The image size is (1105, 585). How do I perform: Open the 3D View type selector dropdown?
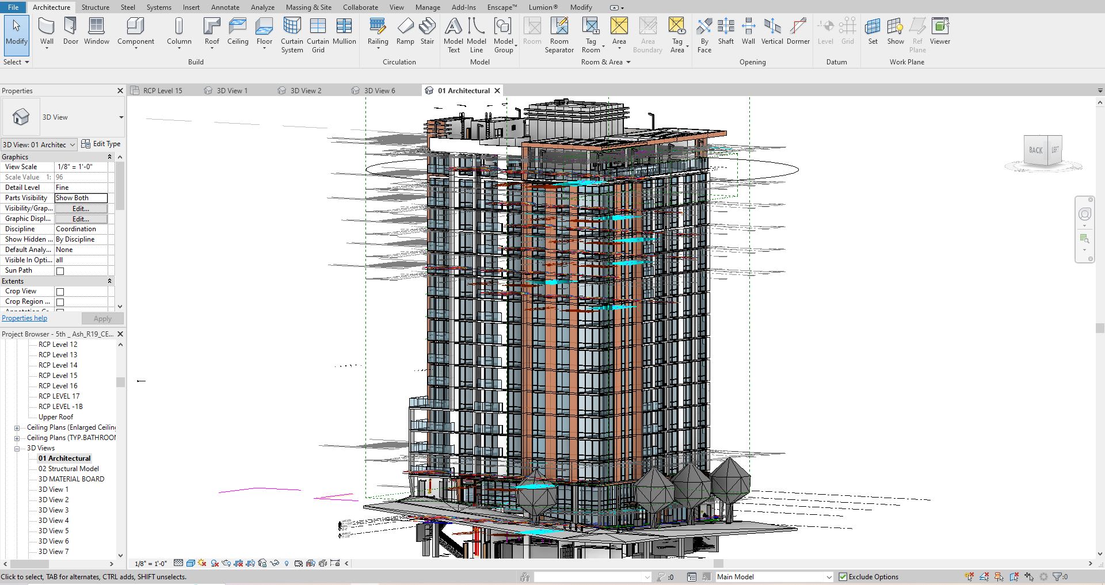point(121,117)
